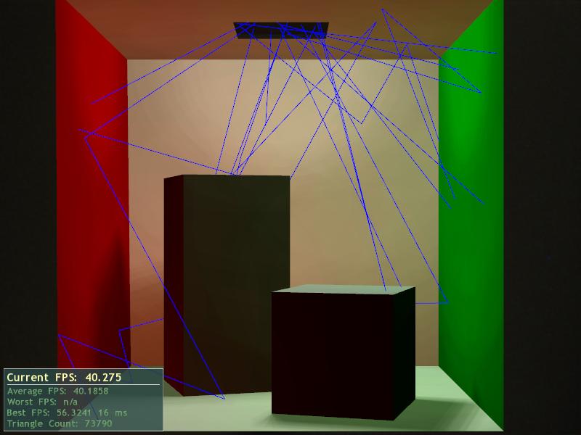Select the Triangle Count: 73790 line
This screenshot has height=435, width=581.
coord(60,423)
